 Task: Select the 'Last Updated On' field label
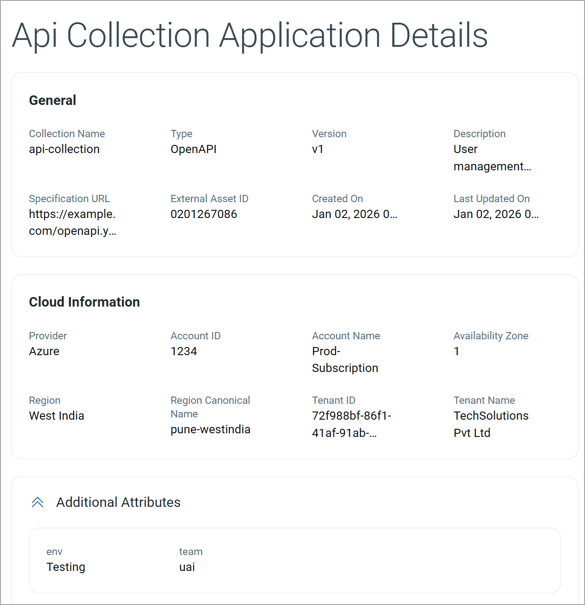click(x=491, y=198)
